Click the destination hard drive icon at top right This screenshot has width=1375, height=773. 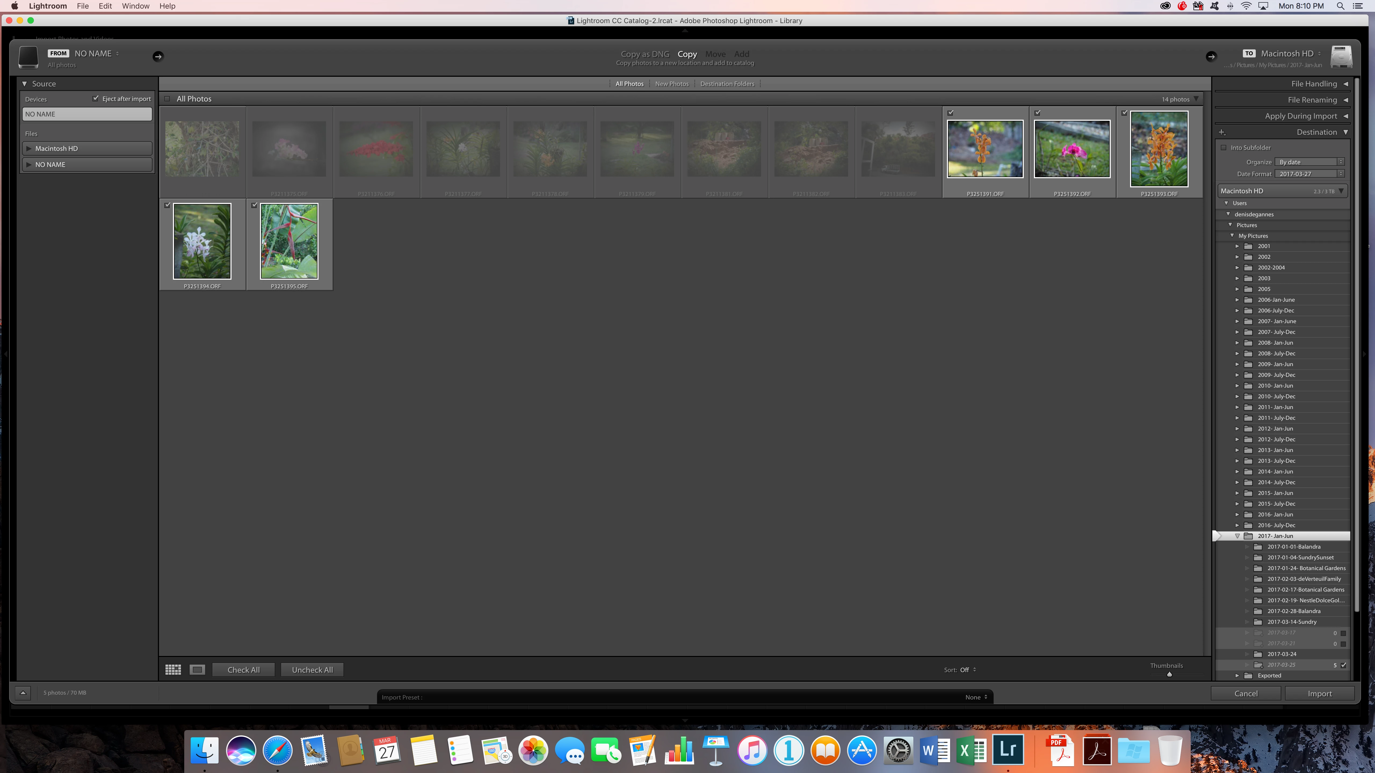pyautogui.click(x=1341, y=57)
